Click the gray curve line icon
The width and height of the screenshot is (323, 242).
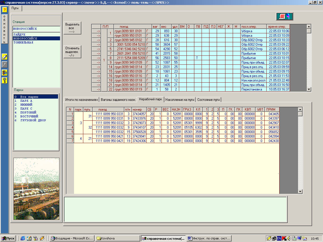point(4,65)
